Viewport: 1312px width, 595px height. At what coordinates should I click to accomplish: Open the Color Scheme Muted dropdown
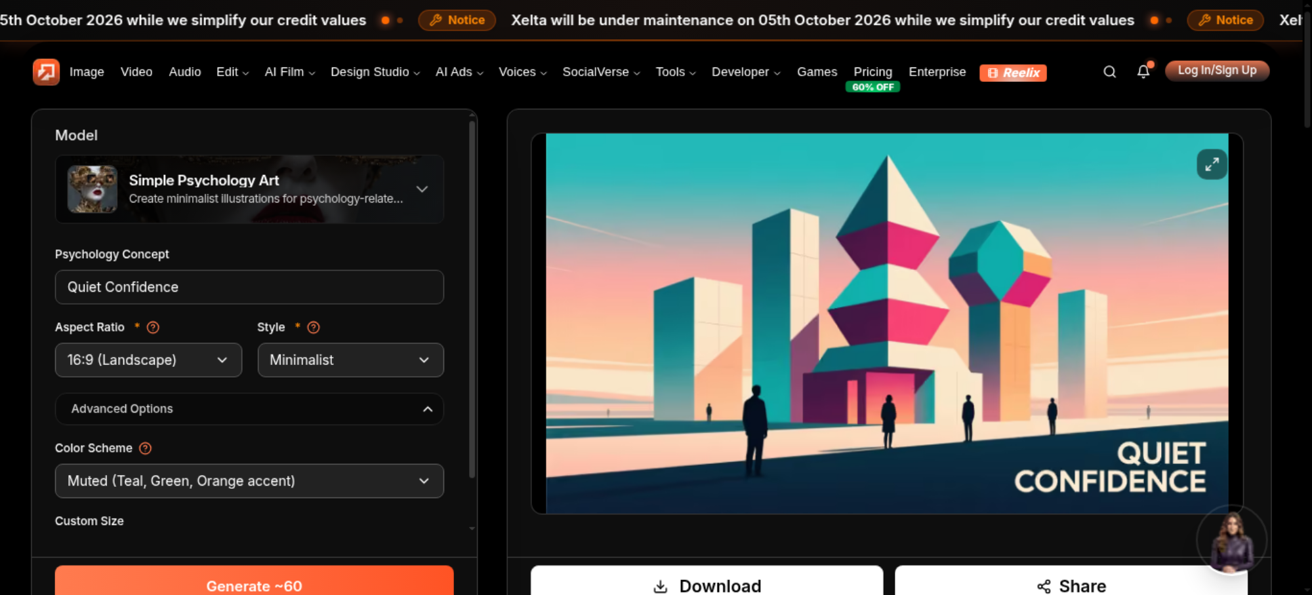(249, 481)
